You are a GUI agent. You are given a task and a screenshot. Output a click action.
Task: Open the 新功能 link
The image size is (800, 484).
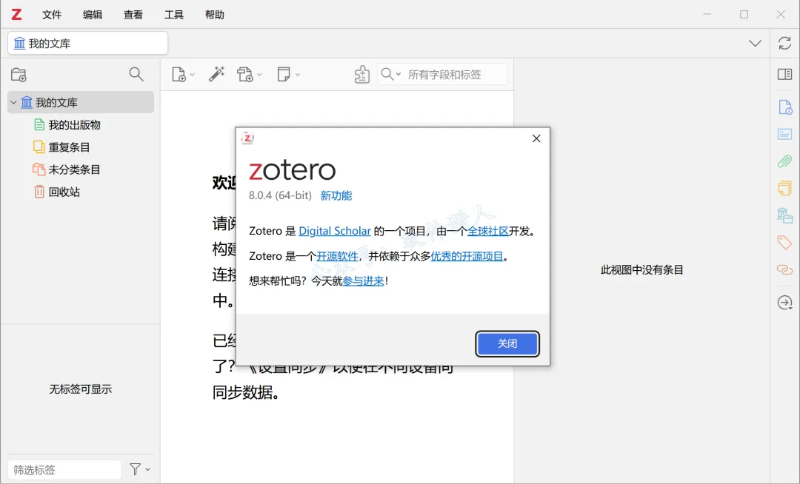click(x=336, y=195)
